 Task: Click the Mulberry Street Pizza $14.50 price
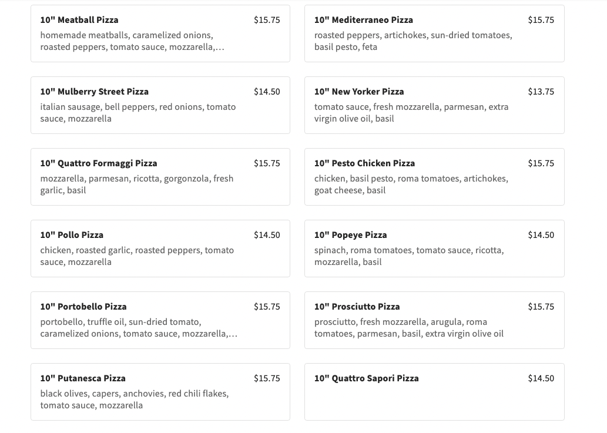pos(267,92)
